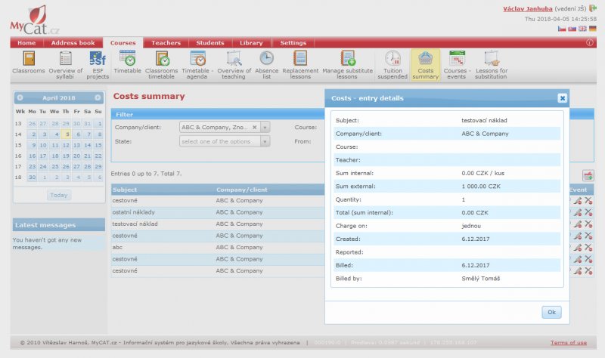
Task: Open Manage substitute lessons icon
Action: click(x=349, y=59)
